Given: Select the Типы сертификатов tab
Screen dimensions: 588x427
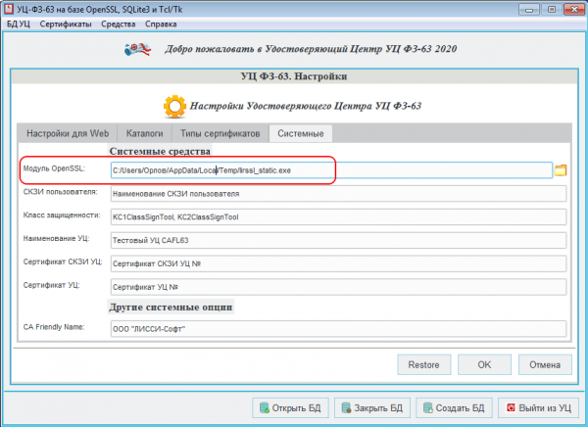Looking at the screenshot, I should coord(219,134).
